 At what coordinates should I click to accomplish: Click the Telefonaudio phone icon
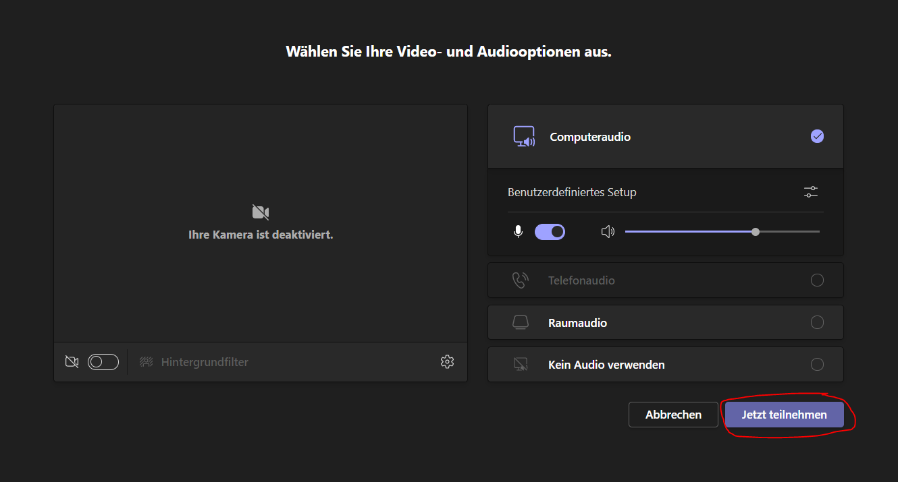(x=520, y=280)
